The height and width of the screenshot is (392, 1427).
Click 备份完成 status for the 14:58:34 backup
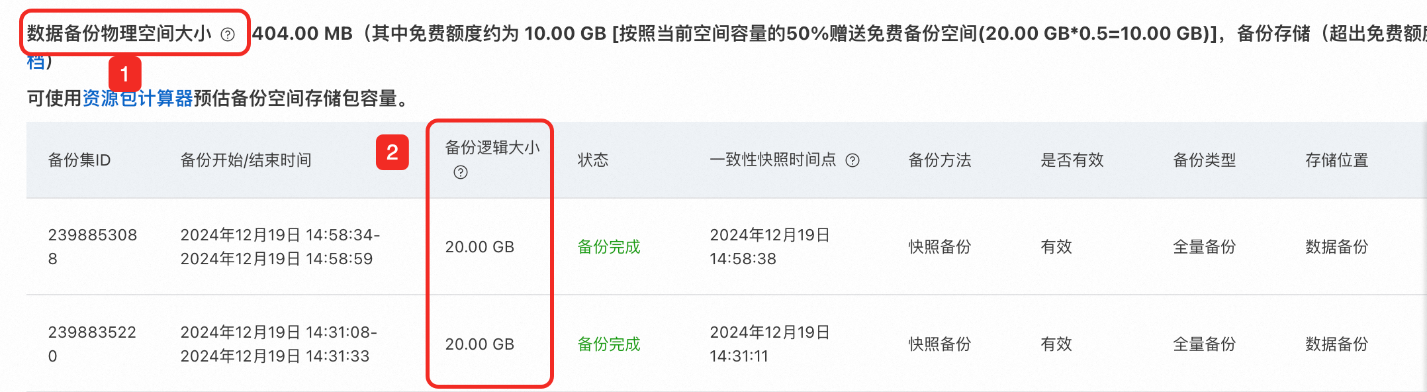[608, 247]
